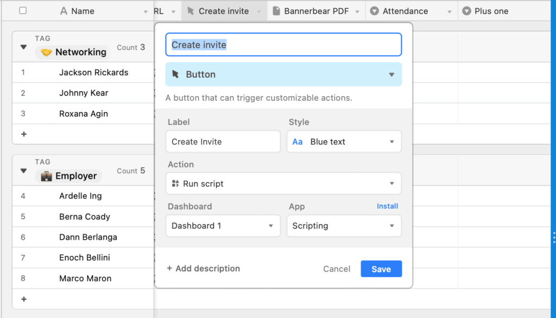This screenshot has width=556, height=318.
Task: Click the Attendance single-select icon
Action: 374,11
